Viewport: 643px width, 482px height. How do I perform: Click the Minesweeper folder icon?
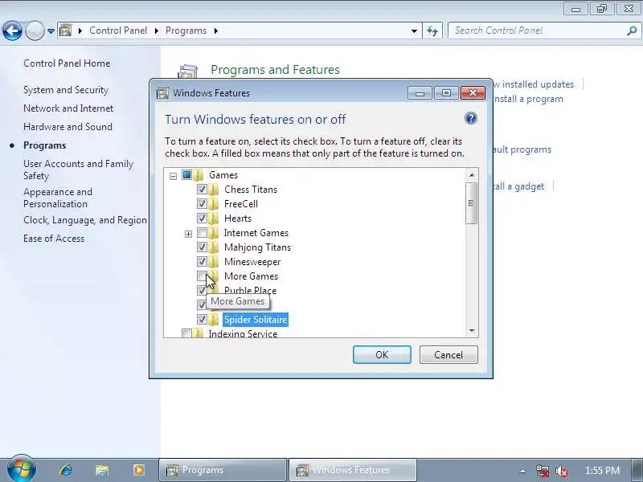[x=214, y=262]
